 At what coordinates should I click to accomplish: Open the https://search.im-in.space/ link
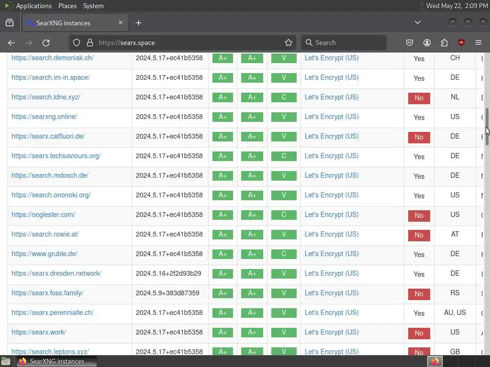(51, 77)
